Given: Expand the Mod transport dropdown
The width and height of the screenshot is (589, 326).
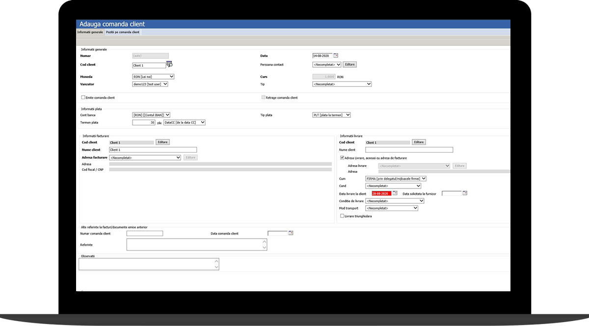Looking at the screenshot, I should tap(391, 208).
